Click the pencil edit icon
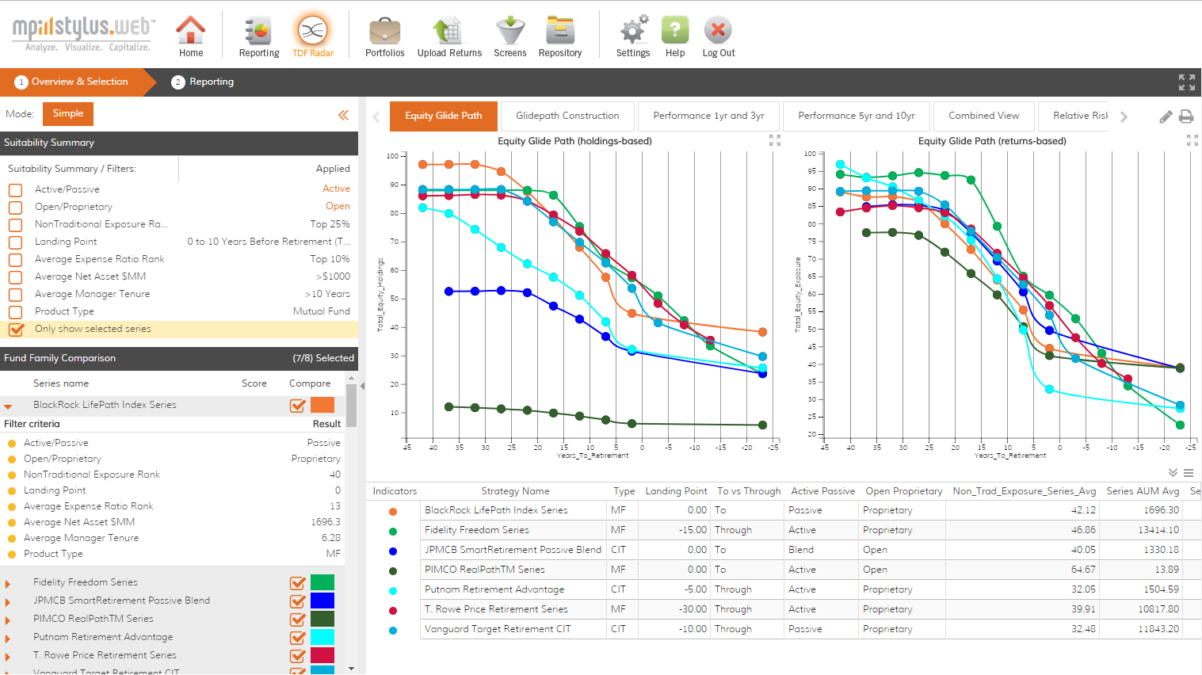The width and height of the screenshot is (1202, 675). click(1166, 117)
